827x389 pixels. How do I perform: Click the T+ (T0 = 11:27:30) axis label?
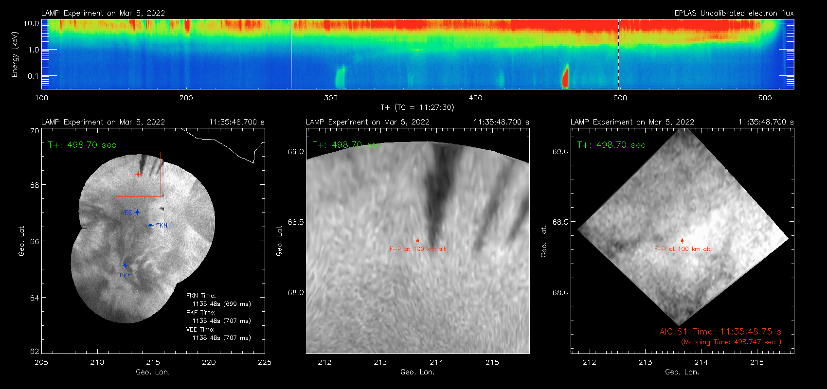point(417,107)
